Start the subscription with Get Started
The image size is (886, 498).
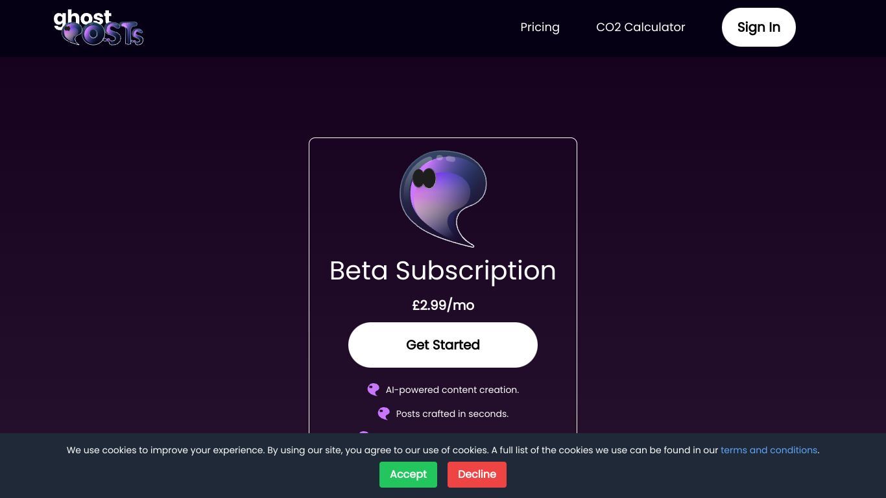(x=443, y=345)
